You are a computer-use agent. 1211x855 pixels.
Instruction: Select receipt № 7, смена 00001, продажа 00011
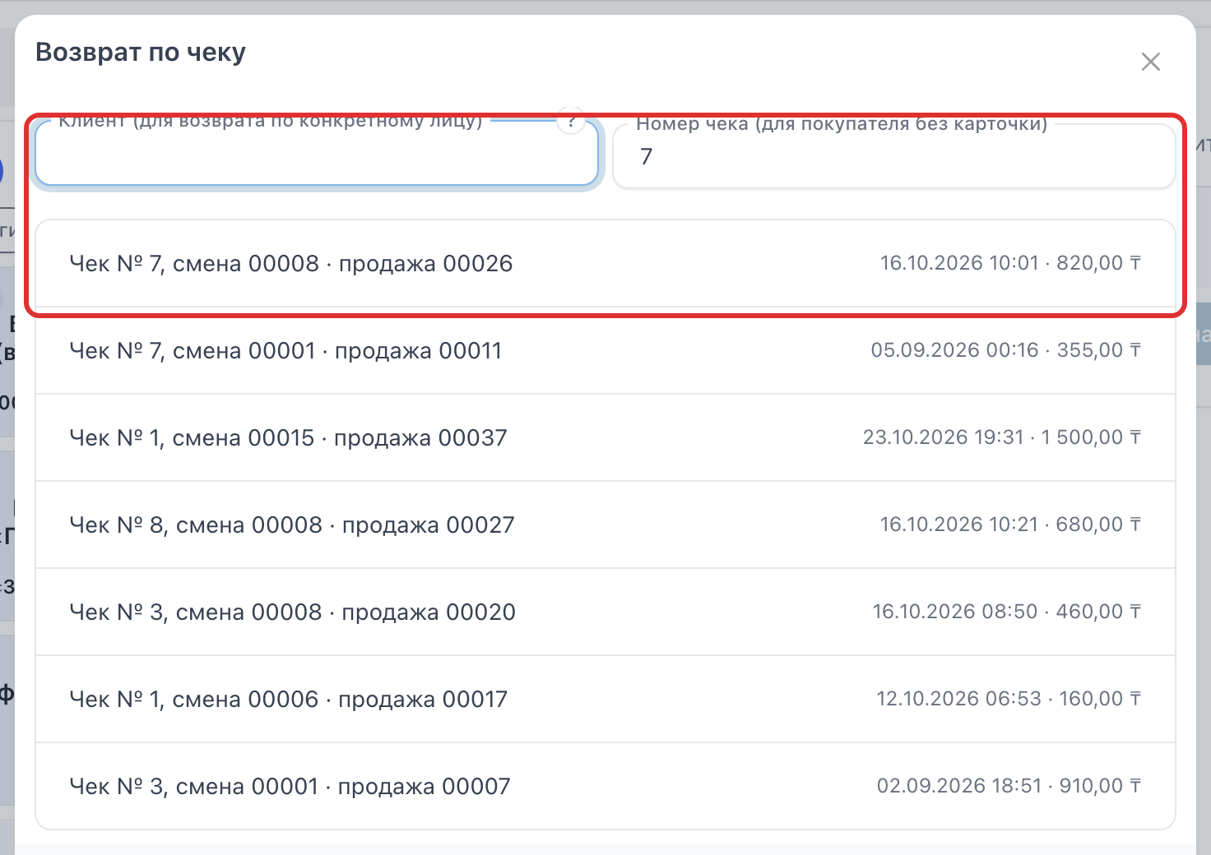click(x=605, y=350)
